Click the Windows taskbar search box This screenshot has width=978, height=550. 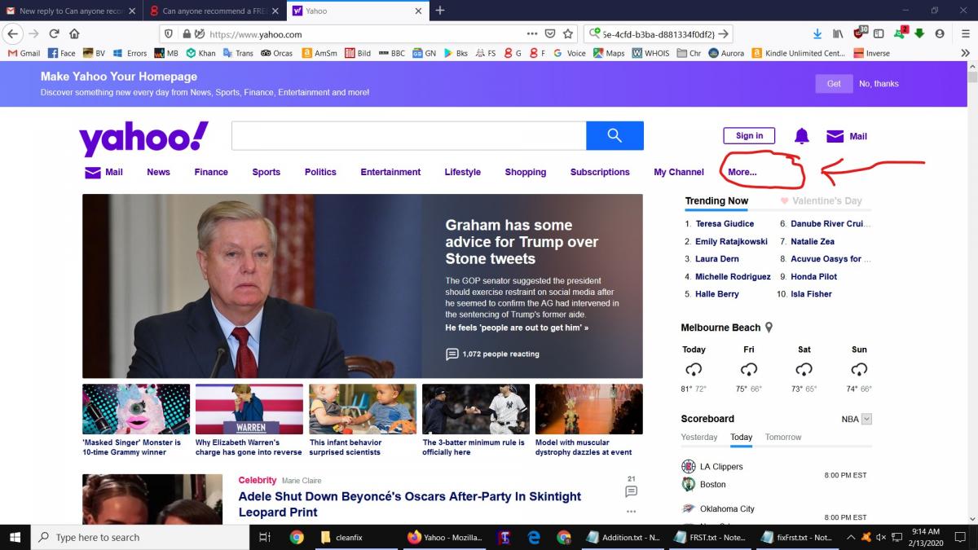pos(140,537)
